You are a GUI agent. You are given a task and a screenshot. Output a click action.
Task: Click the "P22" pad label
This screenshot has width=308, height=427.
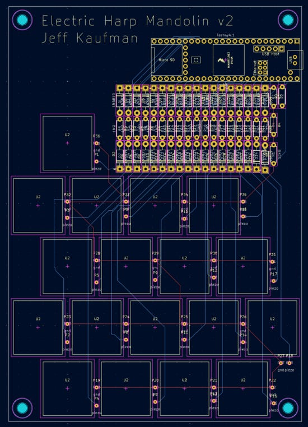coord(272,380)
